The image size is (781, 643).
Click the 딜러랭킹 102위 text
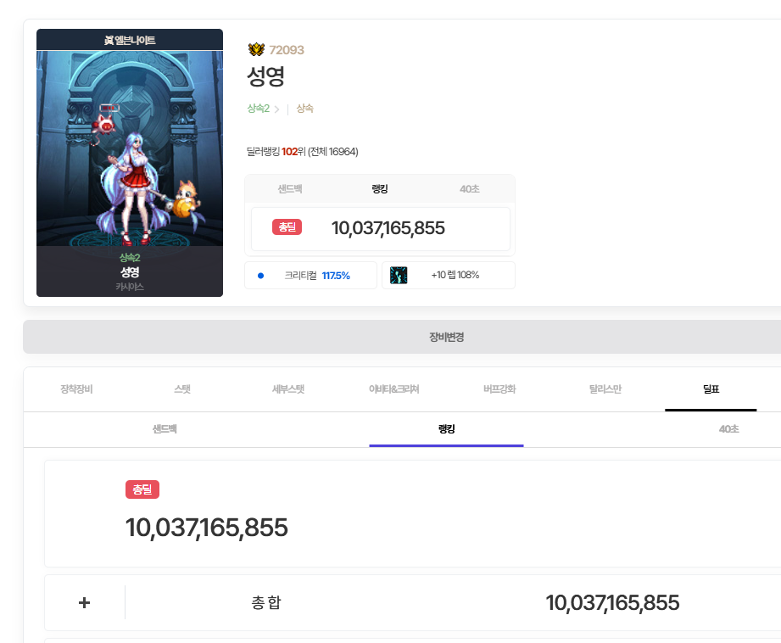[x=276, y=152]
